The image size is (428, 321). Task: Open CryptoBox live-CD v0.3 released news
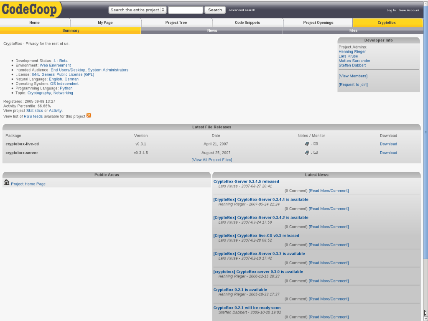point(256,236)
